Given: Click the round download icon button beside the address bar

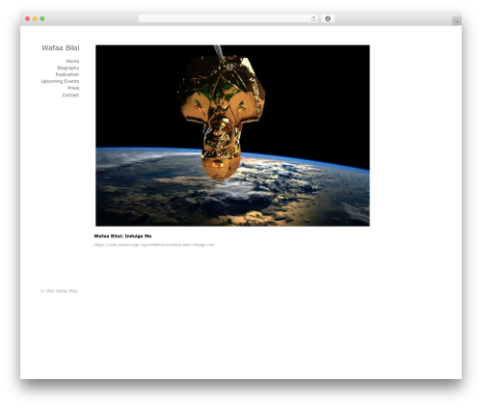Looking at the screenshot, I should pyautogui.click(x=328, y=19).
